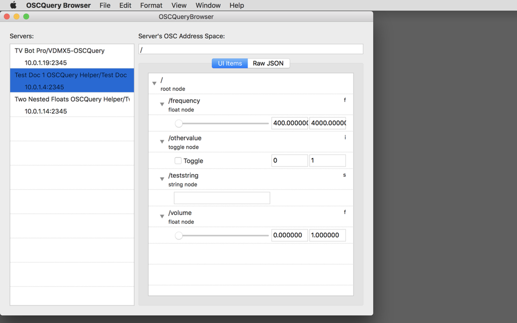Screen dimensions: 517x323
Task: Select the Two Nested Floats OSCQuery Helper server
Action: pos(72,105)
